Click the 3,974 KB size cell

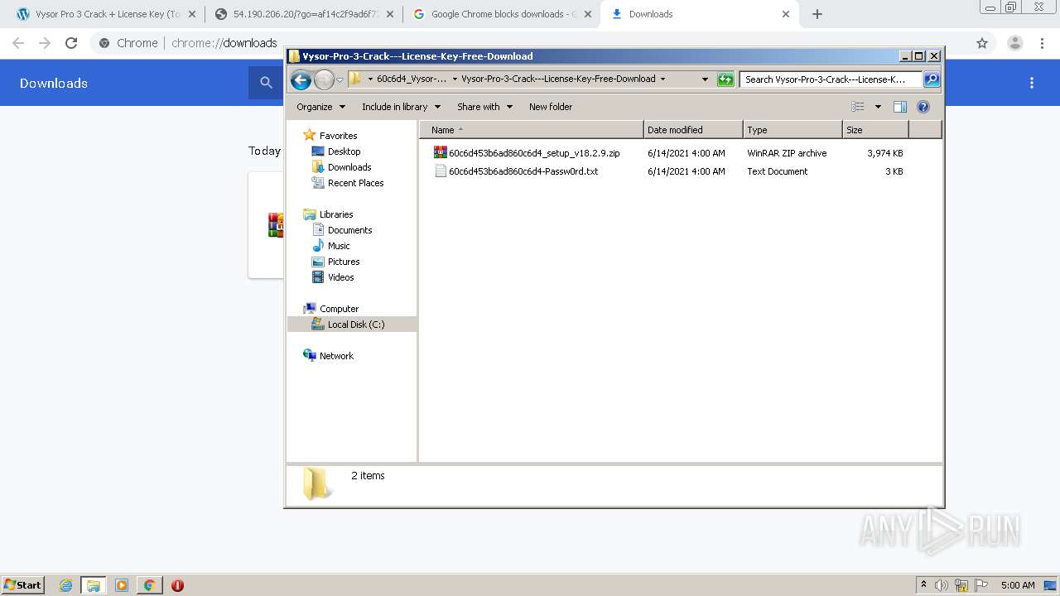coord(884,153)
